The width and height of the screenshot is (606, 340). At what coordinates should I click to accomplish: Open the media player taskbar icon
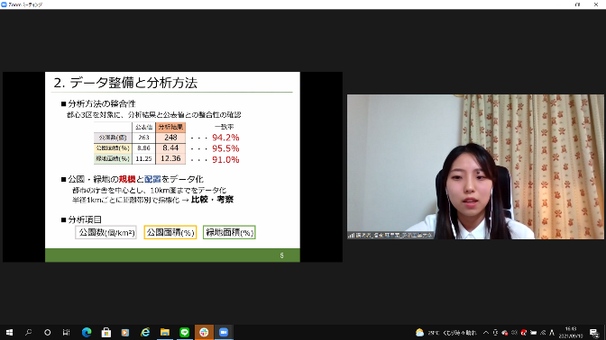pyautogui.click(x=125, y=332)
